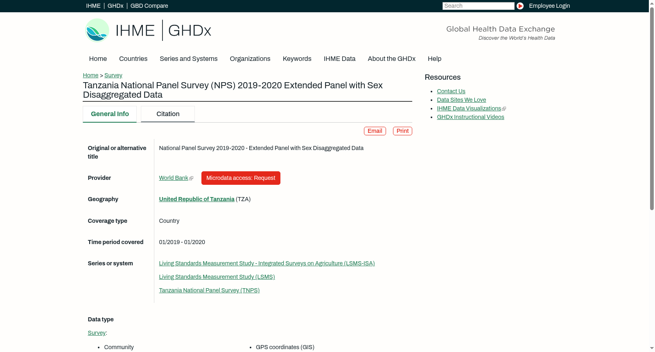Viewport: 655px width, 352px height.
Task: Open the IHME Data menu item
Action: coord(340,59)
